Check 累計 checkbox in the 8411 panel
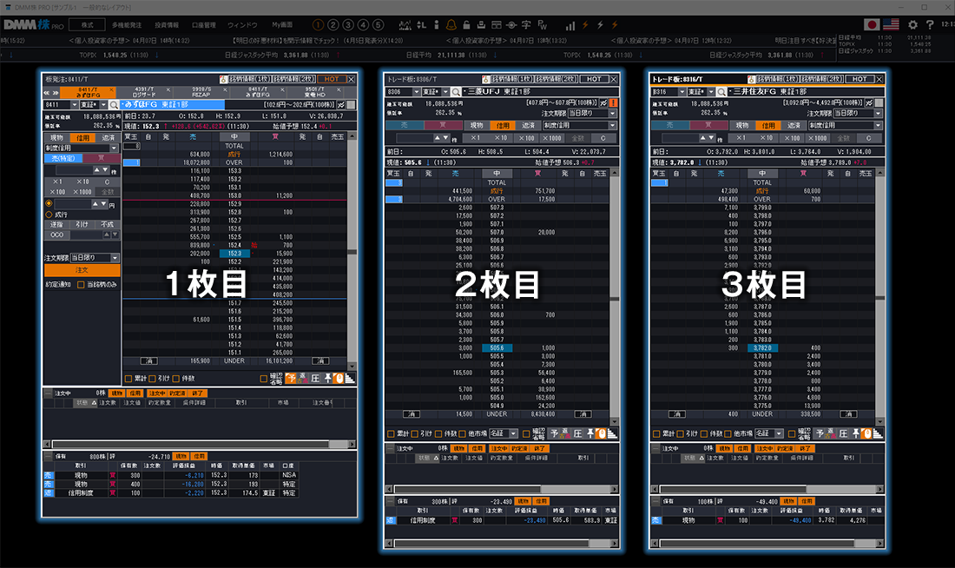955x568 pixels. click(128, 379)
